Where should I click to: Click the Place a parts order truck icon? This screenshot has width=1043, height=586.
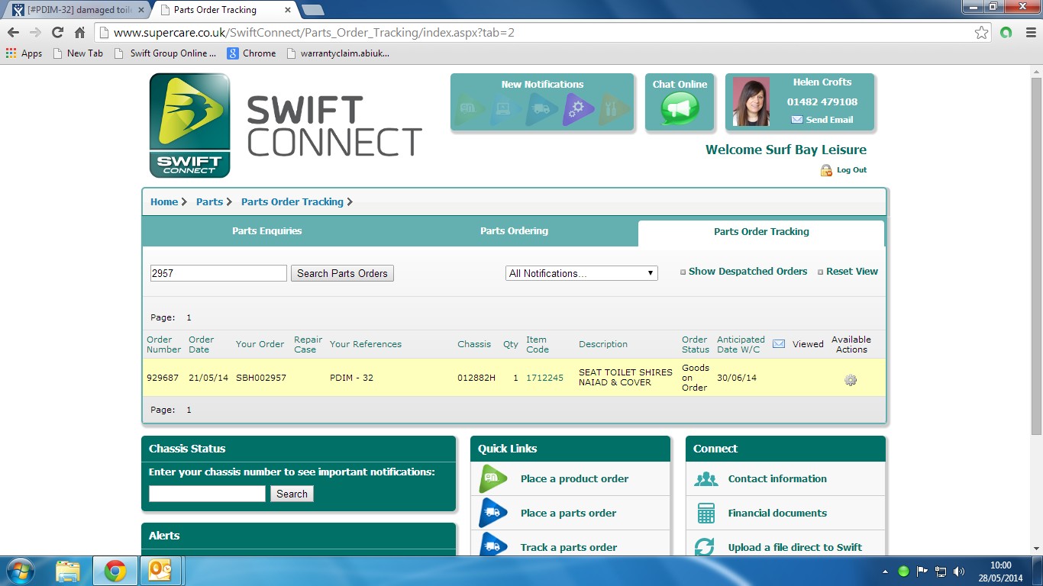click(493, 513)
